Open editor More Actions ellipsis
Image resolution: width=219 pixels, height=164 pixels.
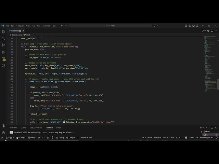tap(216, 31)
